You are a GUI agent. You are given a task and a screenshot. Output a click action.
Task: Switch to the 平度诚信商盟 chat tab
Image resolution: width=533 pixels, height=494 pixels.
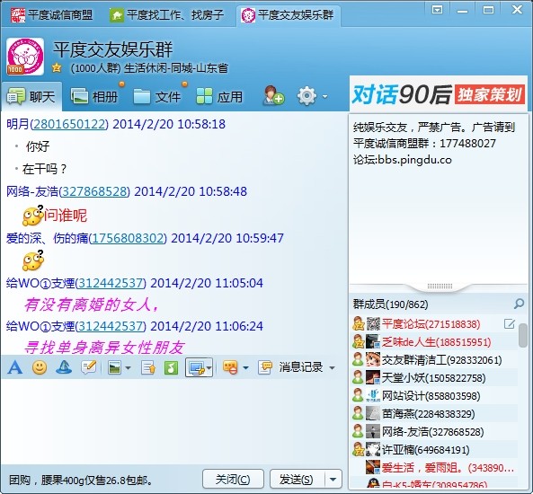(51, 15)
